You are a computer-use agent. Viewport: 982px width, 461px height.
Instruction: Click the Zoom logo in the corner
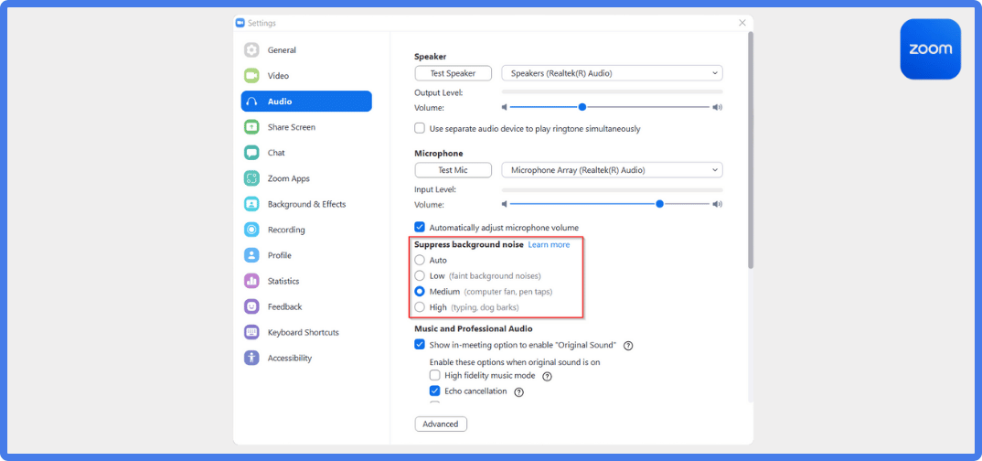coord(930,48)
